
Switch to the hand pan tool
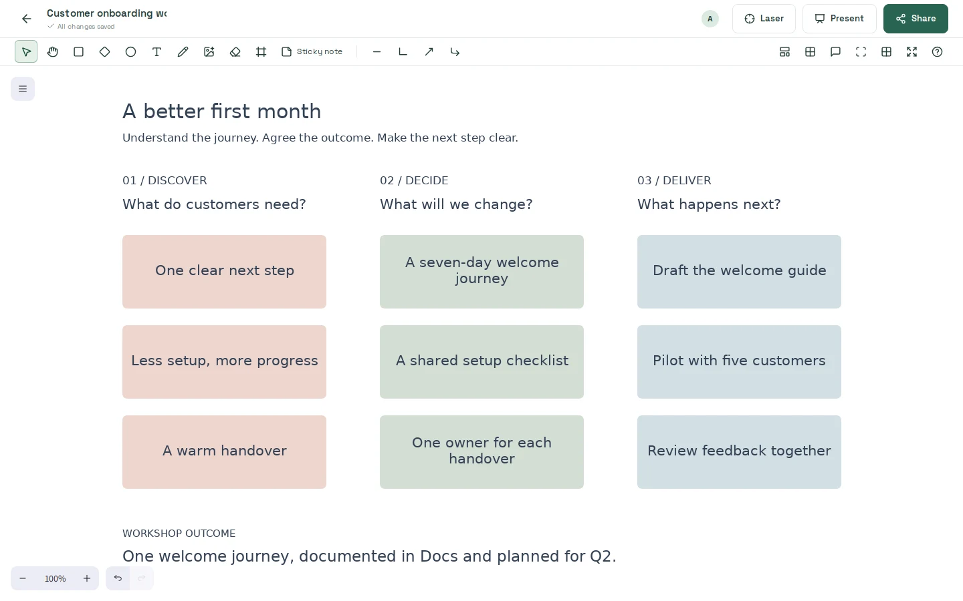(x=52, y=51)
